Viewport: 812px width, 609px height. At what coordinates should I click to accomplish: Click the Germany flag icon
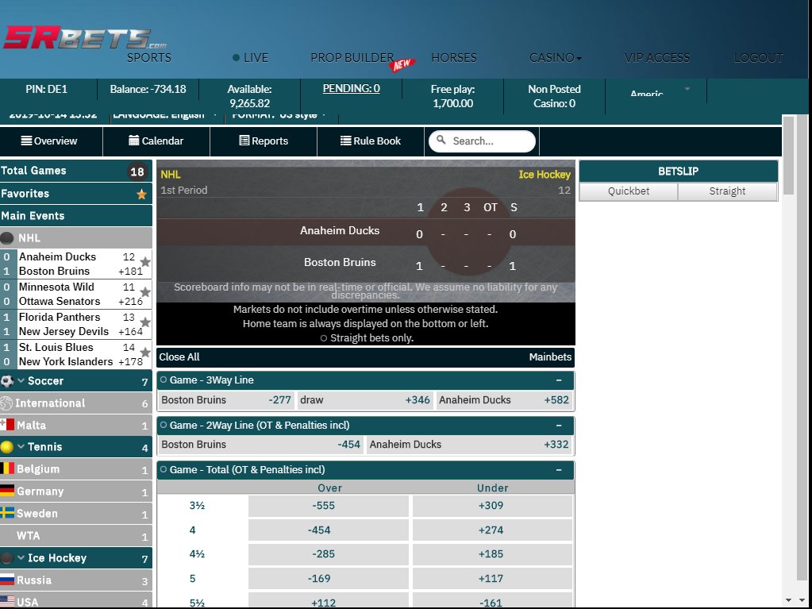(7, 491)
